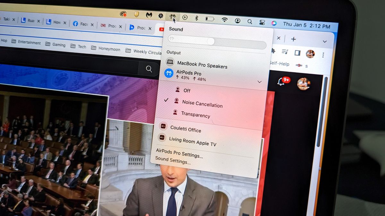Click the Siri icon in menu bar
Viewport: 385px width, 216px height.
[x=274, y=23]
